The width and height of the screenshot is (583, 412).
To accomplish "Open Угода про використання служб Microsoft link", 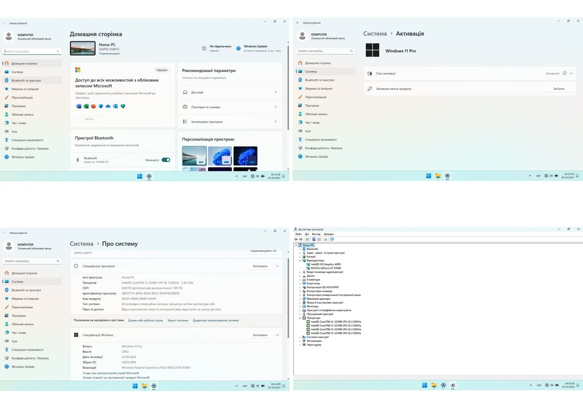I will [x=111, y=373].
